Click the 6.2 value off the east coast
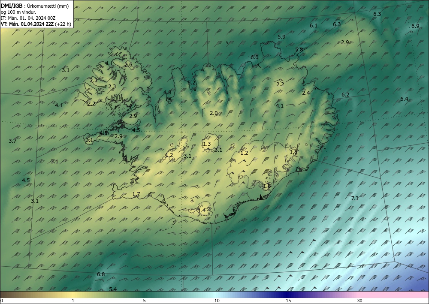Image resolution: width=429 pixels, height=304 pixels. (x=345, y=95)
